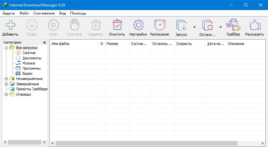Click the Старт download arrow icon
Image resolution: width=268 pixels, height=147 pixels.
click(32, 25)
